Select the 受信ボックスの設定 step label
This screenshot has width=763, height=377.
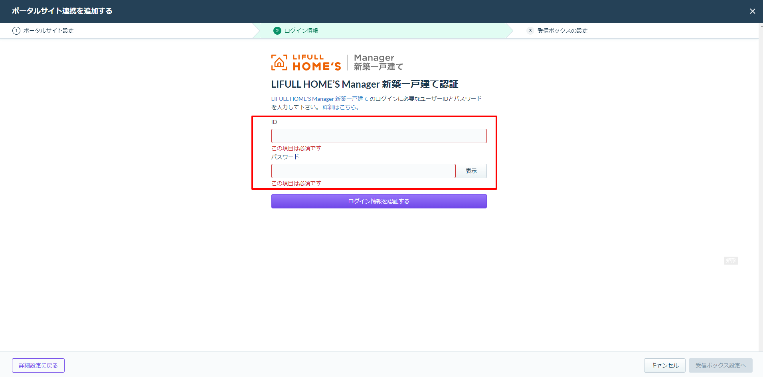[x=562, y=31]
